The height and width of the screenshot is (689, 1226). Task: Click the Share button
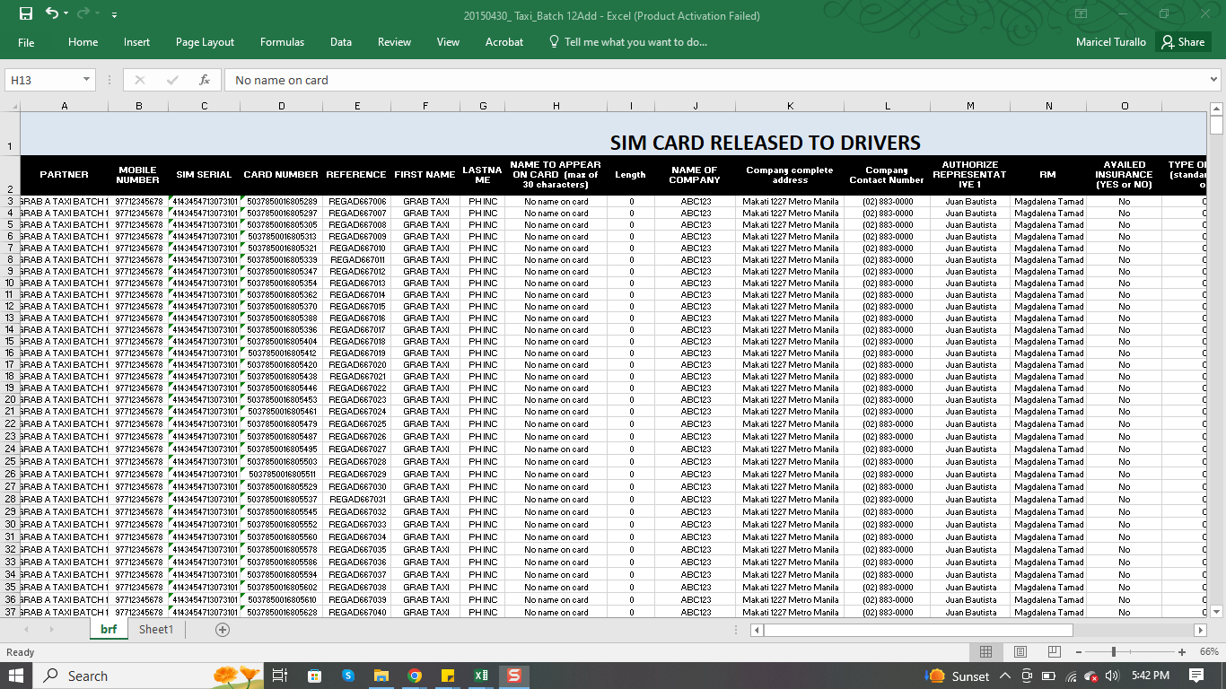point(1182,42)
